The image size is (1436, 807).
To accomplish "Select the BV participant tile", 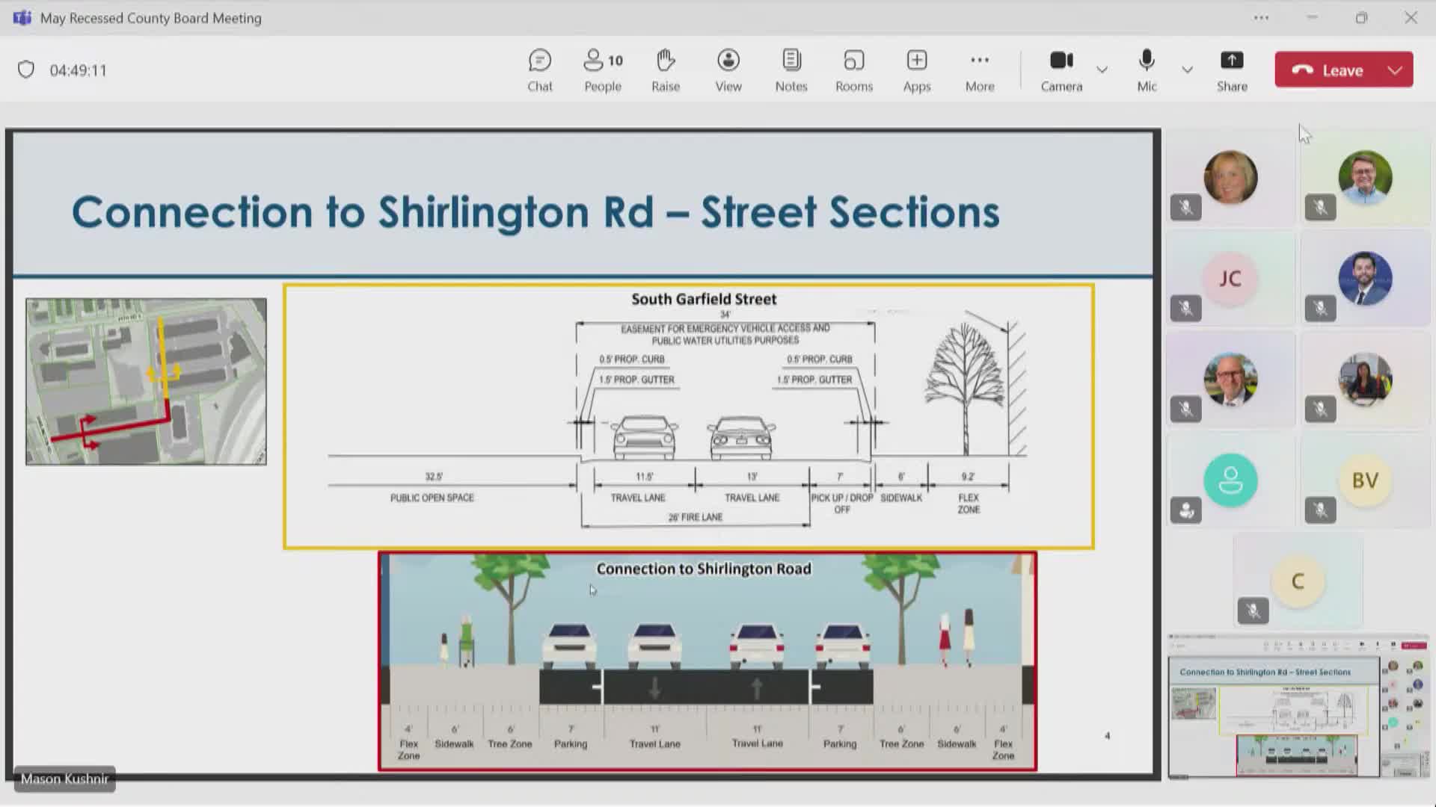I will click(x=1364, y=480).
